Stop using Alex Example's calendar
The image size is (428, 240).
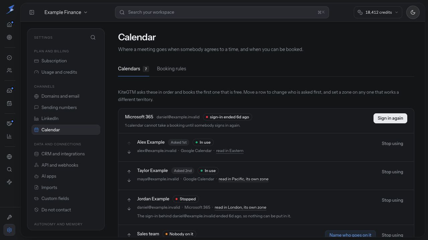(x=393, y=144)
